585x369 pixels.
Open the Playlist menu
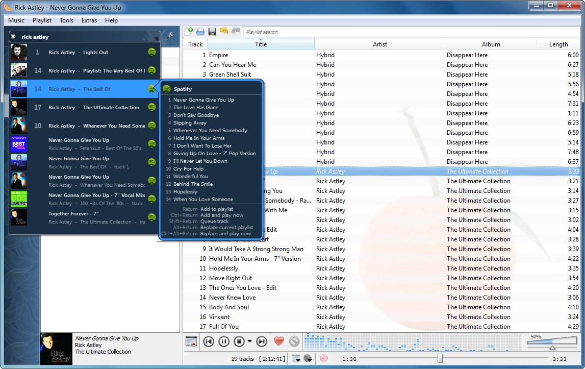point(42,20)
